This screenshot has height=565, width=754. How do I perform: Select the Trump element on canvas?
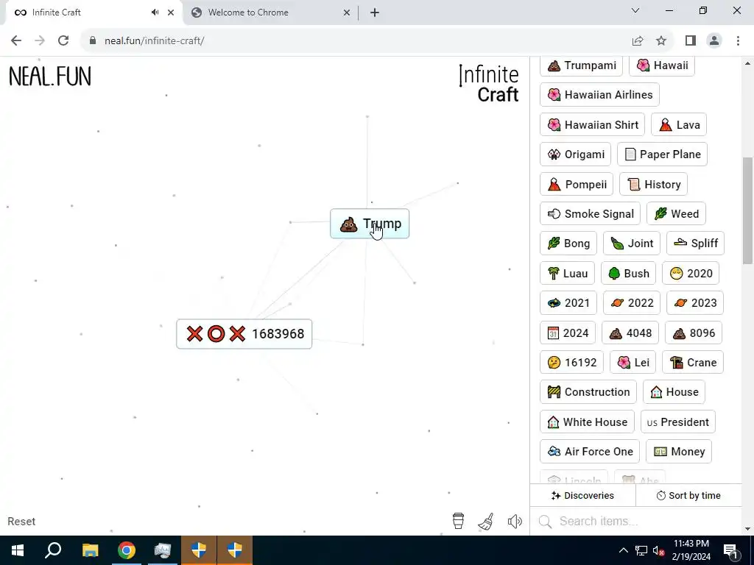pyautogui.click(x=370, y=224)
